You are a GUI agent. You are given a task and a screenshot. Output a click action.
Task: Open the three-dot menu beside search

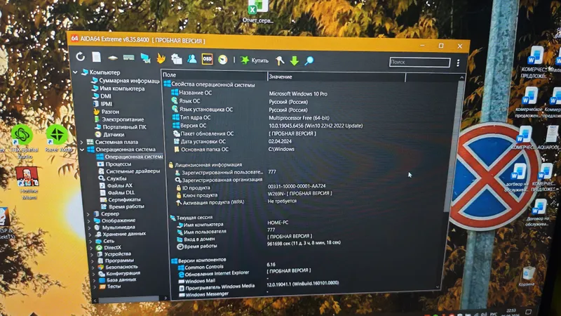[458, 63]
